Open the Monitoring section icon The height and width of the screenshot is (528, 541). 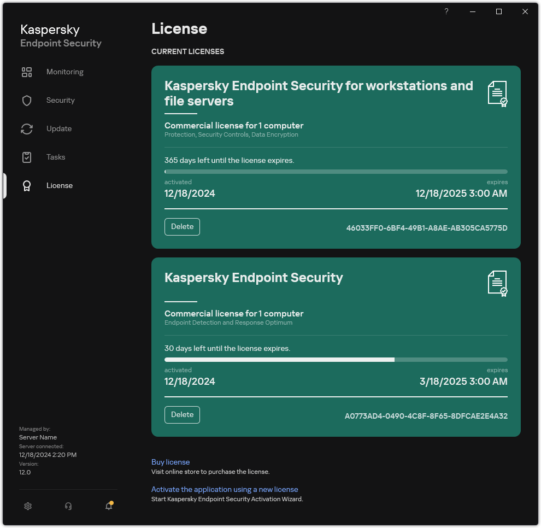click(x=27, y=72)
